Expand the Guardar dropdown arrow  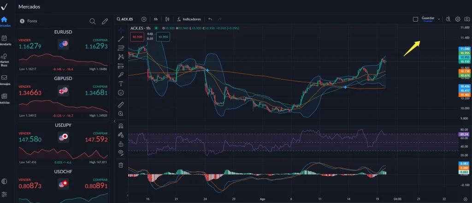pos(439,19)
